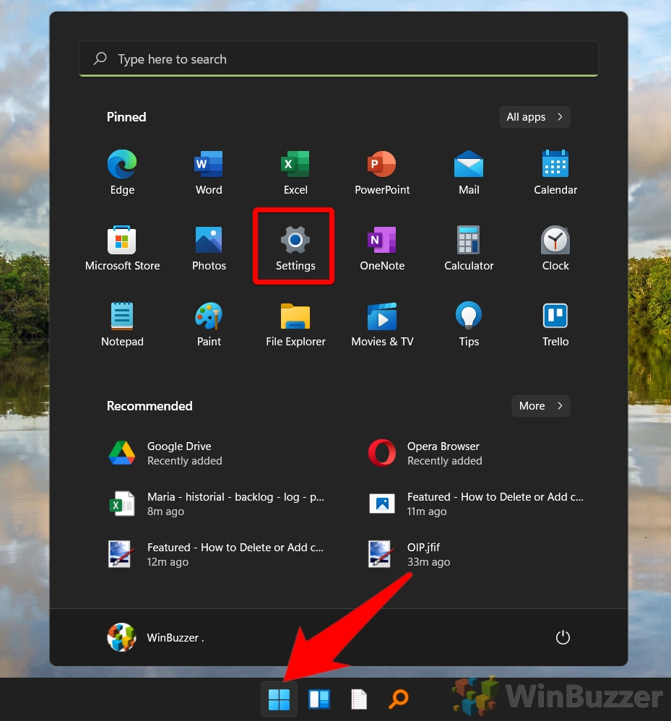Launch the OneNote pinned app

click(x=382, y=248)
